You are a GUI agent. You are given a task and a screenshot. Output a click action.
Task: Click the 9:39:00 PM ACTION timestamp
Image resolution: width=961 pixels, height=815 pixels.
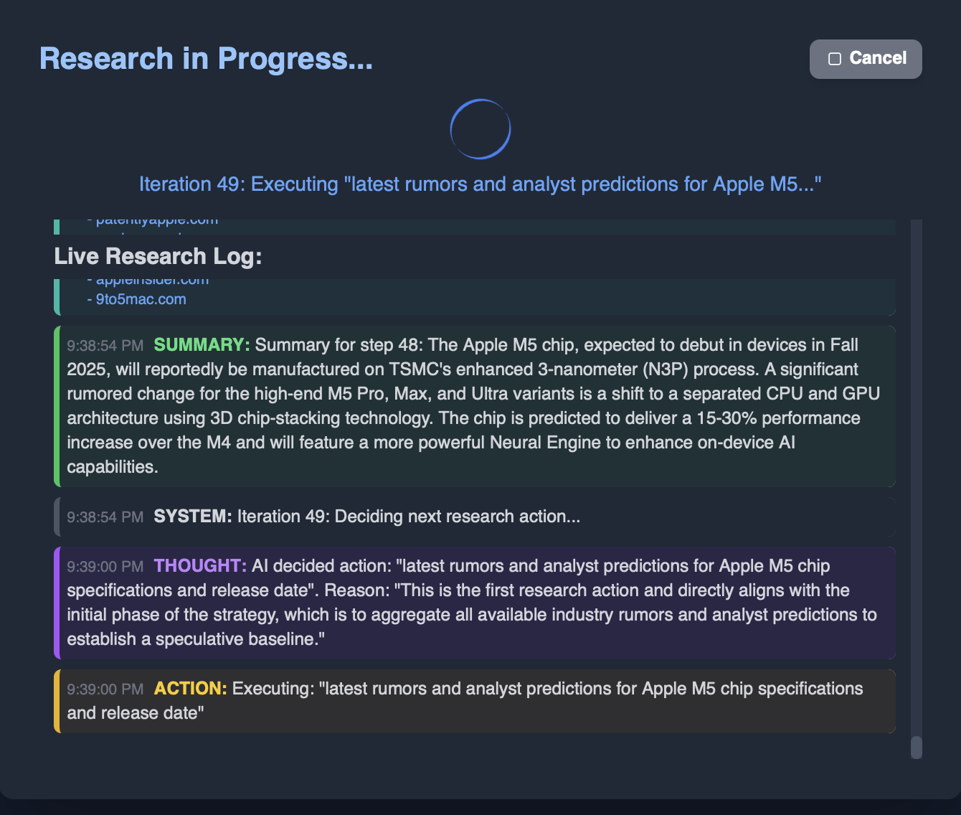pyautogui.click(x=105, y=689)
